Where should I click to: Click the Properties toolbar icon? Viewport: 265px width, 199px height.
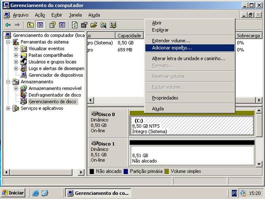[84, 25]
